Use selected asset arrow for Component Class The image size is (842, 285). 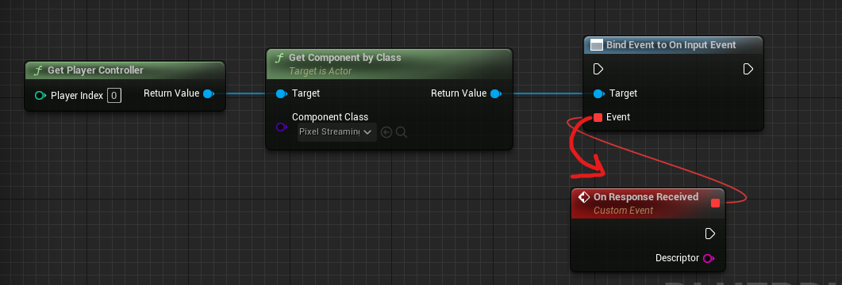pyautogui.click(x=386, y=131)
